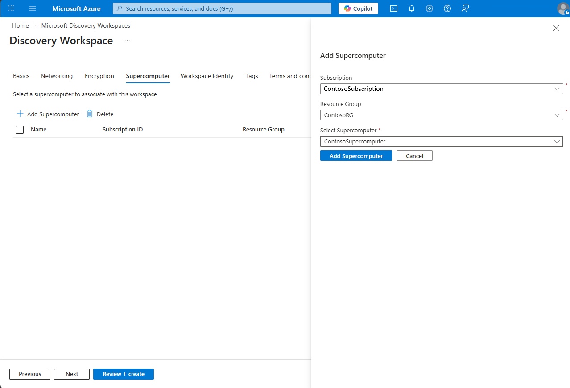Open the Azure portal apps grid icon
The width and height of the screenshot is (570, 388).
tap(12, 8)
